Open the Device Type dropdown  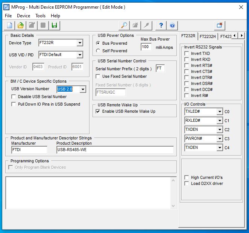click(x=79, y=43)
